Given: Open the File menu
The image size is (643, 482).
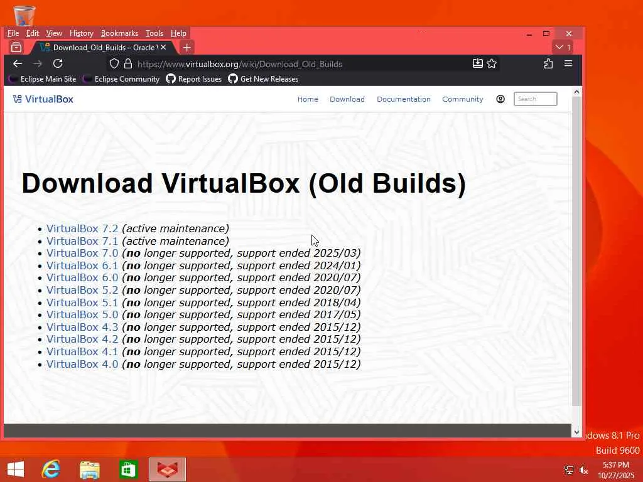Looking at the screenshot, I should tap(13, 33).
